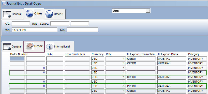Click the Sub column header
Image resolution: width=208 pixels, height=94 pixels.
tap(49, 54)
